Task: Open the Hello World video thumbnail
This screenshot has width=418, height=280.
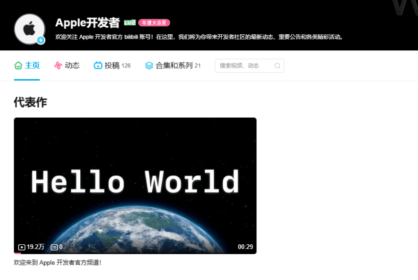Action: [x=135, y=185]
